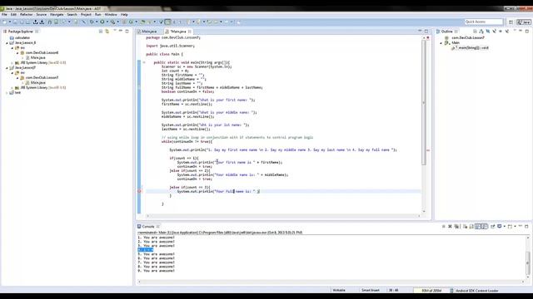533x299 pixels.
Task: Click the Java perspective button
Action: coord(524,22)
